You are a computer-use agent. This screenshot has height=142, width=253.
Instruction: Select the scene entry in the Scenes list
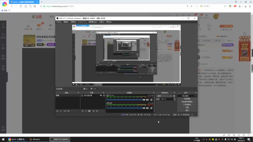68,96
